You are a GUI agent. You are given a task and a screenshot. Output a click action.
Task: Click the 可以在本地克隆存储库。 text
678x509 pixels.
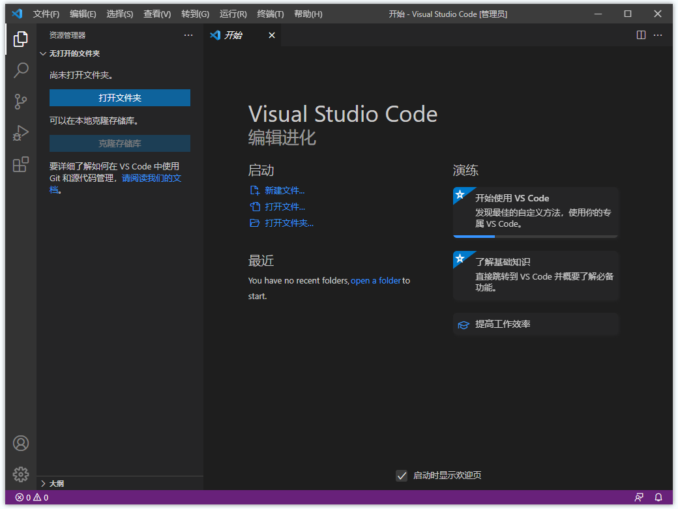(x=94, y=121)
